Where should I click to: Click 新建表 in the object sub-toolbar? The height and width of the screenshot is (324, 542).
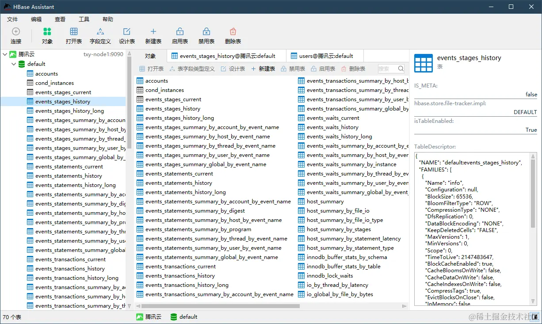point(263,69)
